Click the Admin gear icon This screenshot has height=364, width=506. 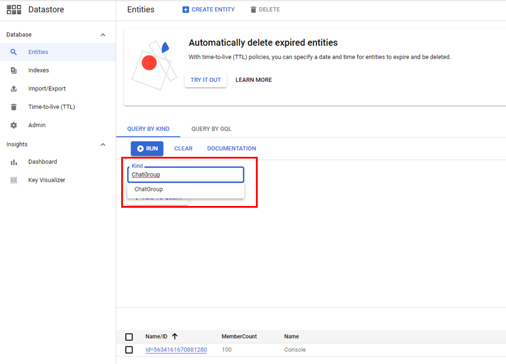point(14,125)
